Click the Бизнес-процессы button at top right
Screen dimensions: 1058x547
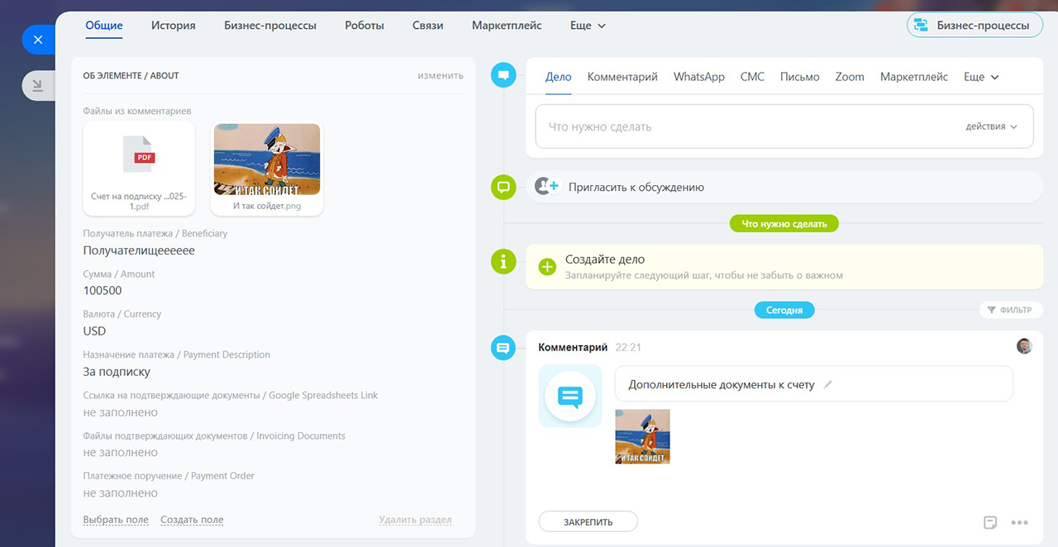click(x=974, y=26)
